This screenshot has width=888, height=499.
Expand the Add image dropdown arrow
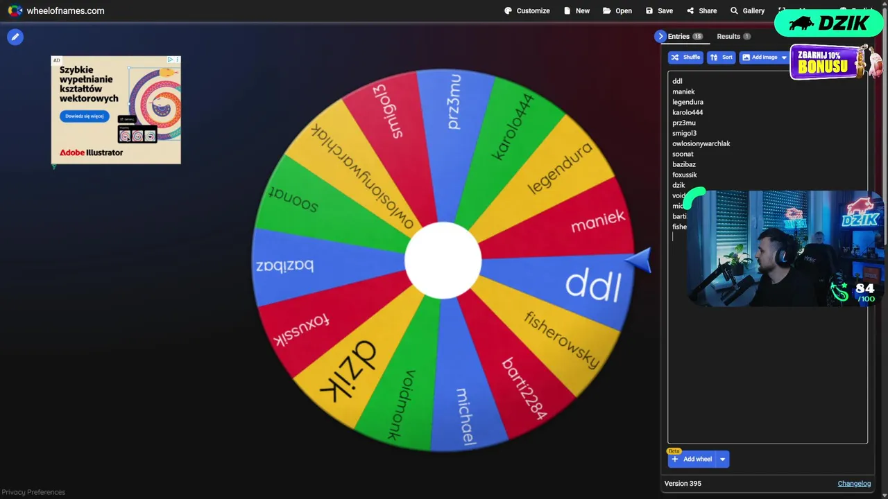[x=785, y=58]
